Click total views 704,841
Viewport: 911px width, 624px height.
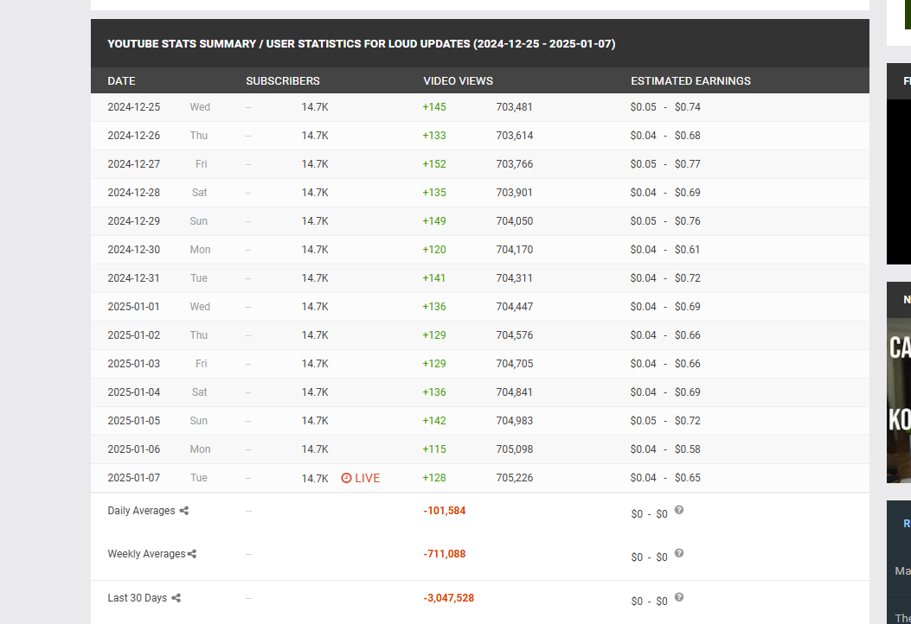coord(514,392)
